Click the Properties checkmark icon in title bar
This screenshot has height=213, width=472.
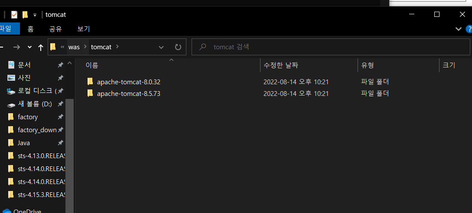[x=14, y=14]
